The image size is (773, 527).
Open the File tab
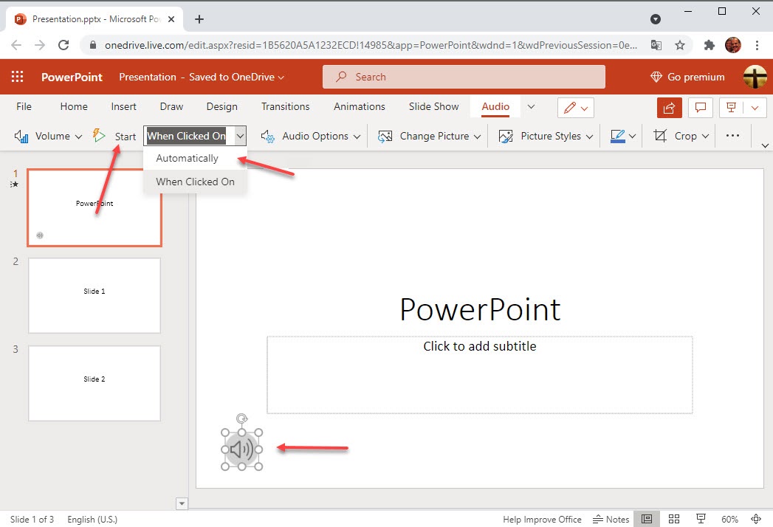pos(24,106)
